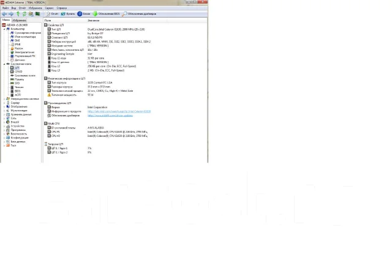This screenshot has width=392, height=266.
Task: Expand the Сеть node
Action: coord(4,118)
